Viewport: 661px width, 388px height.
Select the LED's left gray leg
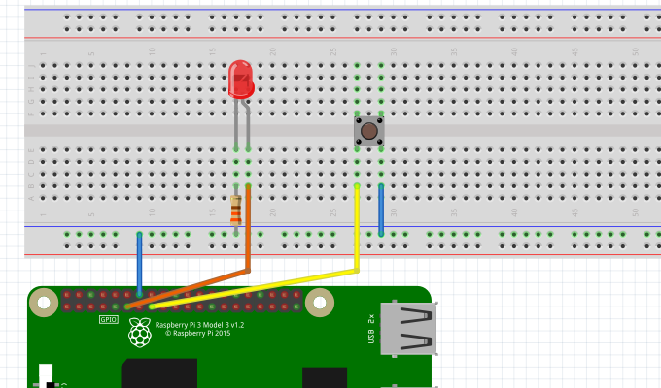235,124
